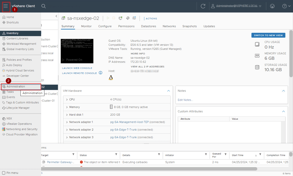293x176 pixels.
Task: Expand the CPU hardware row
Action: (x=67, y=99)
